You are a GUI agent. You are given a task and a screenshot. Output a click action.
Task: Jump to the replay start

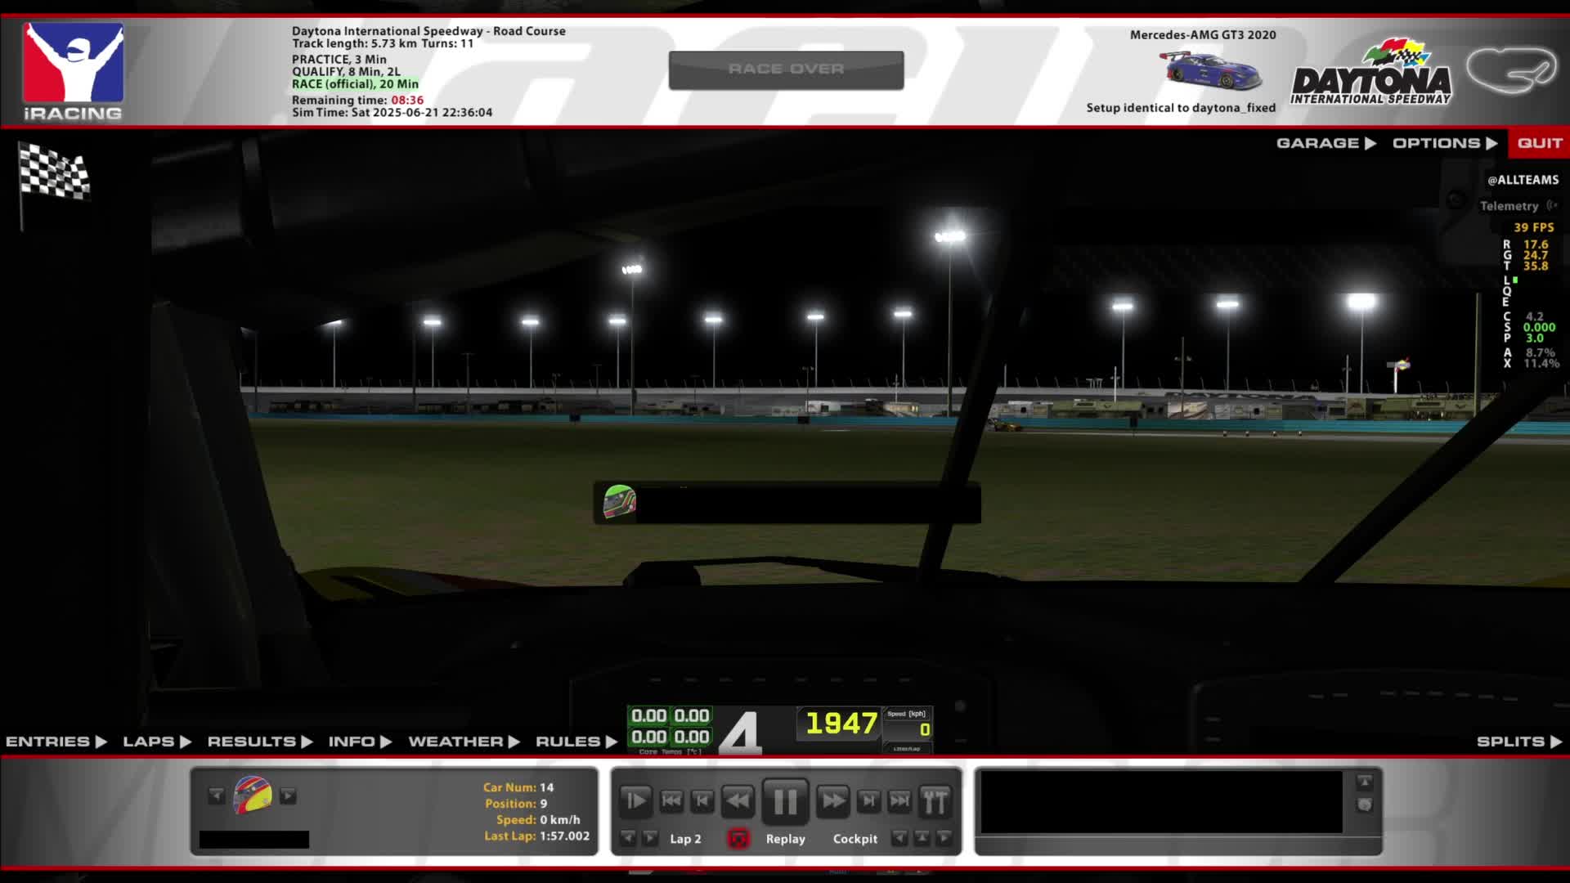(671, 801)
